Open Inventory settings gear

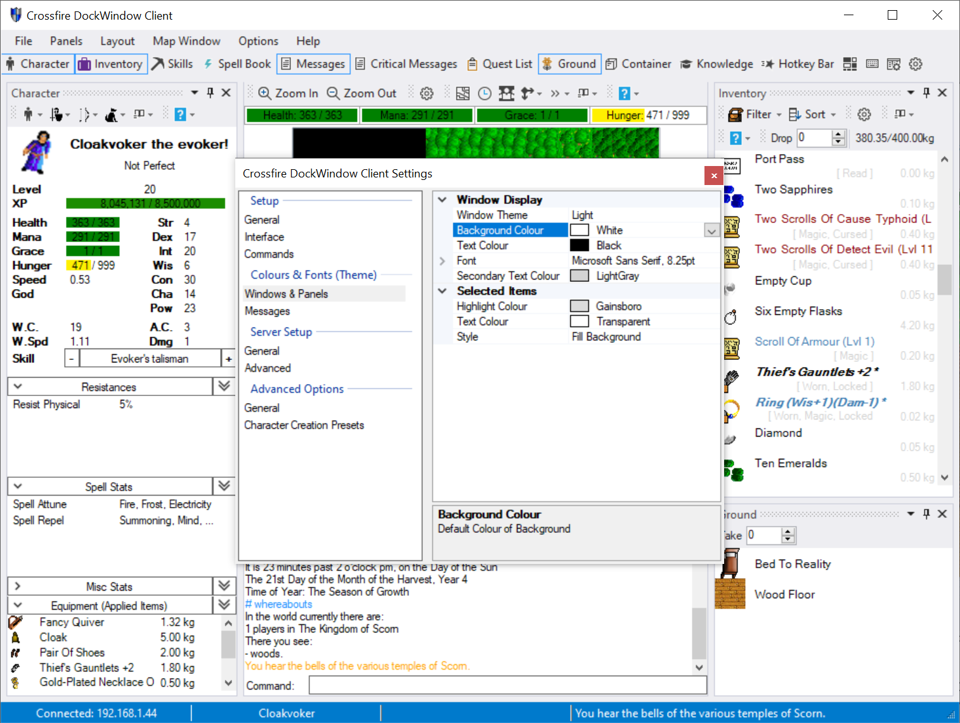(x=864, y=114)
